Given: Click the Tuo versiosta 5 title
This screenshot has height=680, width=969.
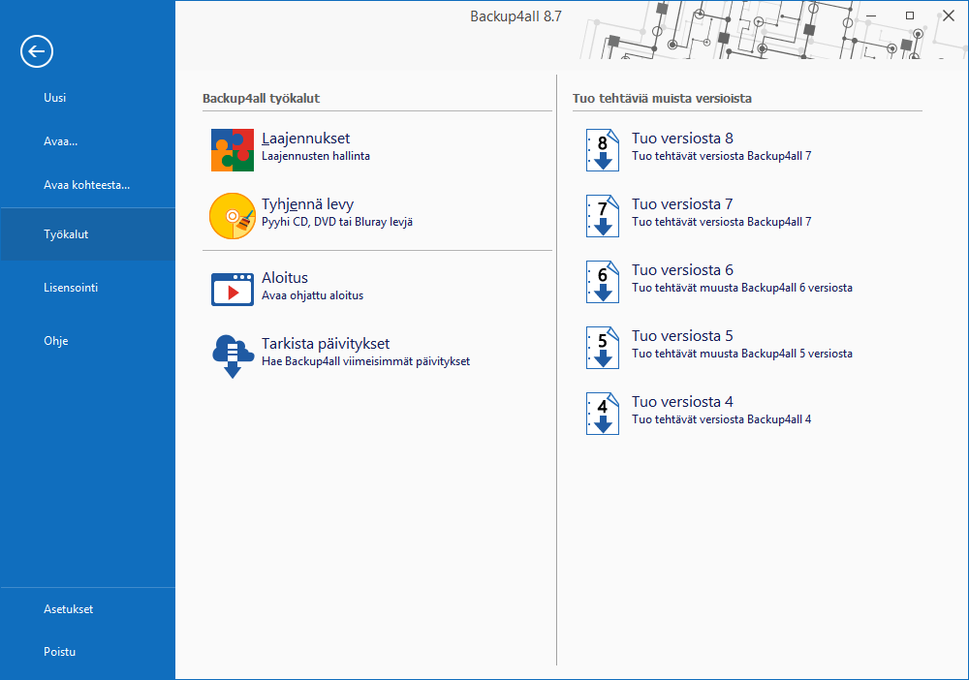Looking at the screenshot, I should tap(682, 336).
